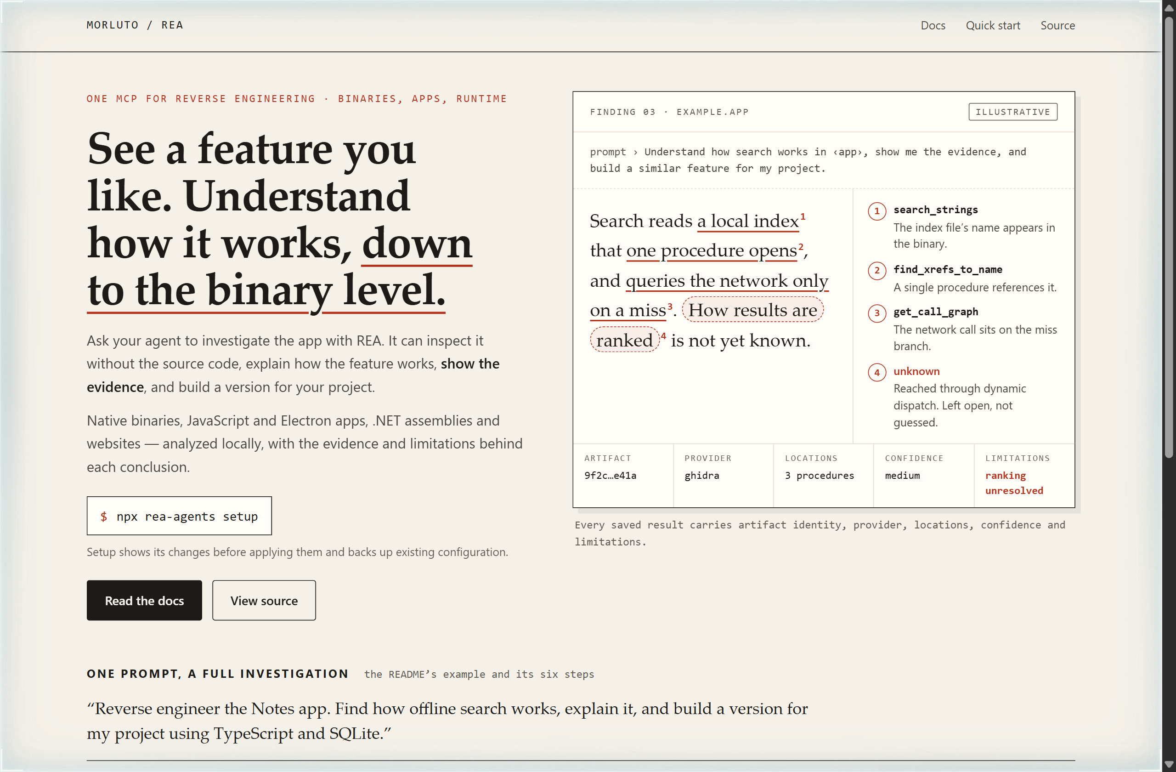Click the ONE PROMPT, A FULL INVESTIGATION heading
Image resolution: width=1176 pixels, height=772 pixels.
217,674
